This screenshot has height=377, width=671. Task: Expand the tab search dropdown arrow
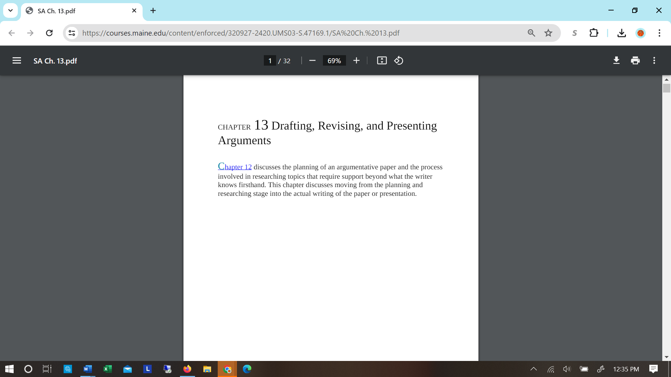10,10
